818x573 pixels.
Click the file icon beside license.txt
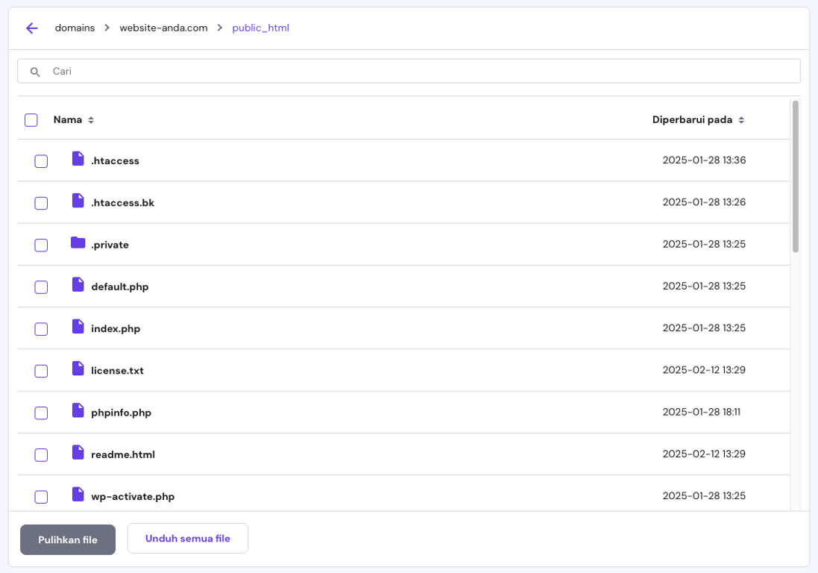coord(77,370)
